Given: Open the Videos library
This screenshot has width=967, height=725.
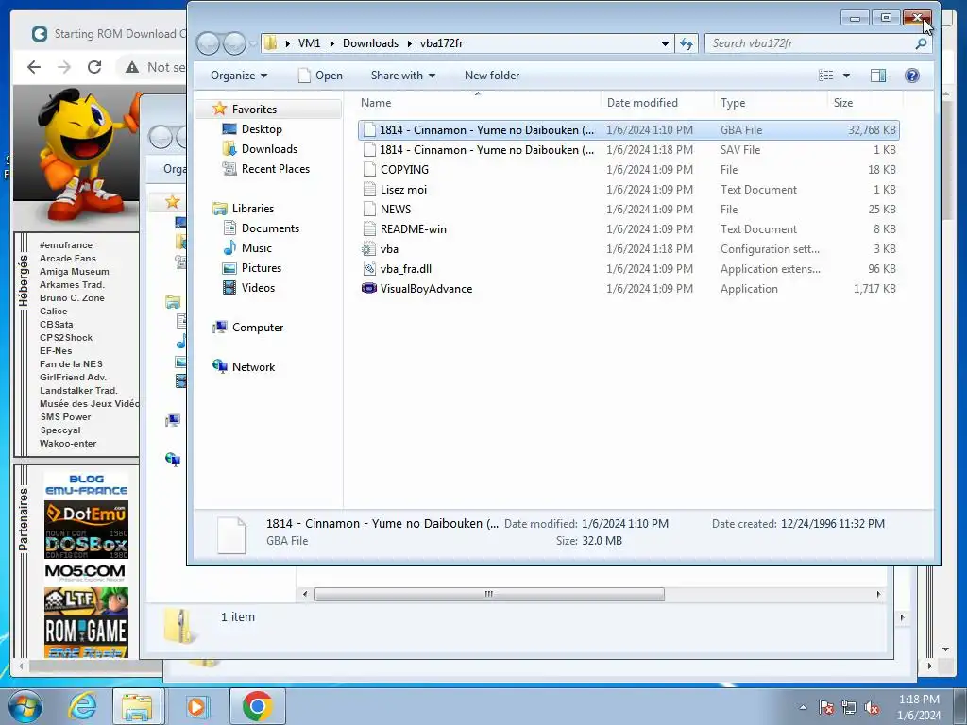Looking at the screenshot, I should (258, 287).
